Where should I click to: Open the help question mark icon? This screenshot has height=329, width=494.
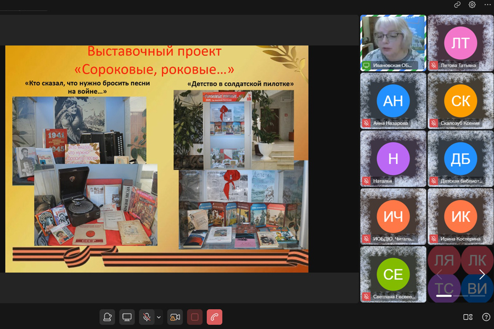(486, 317)
